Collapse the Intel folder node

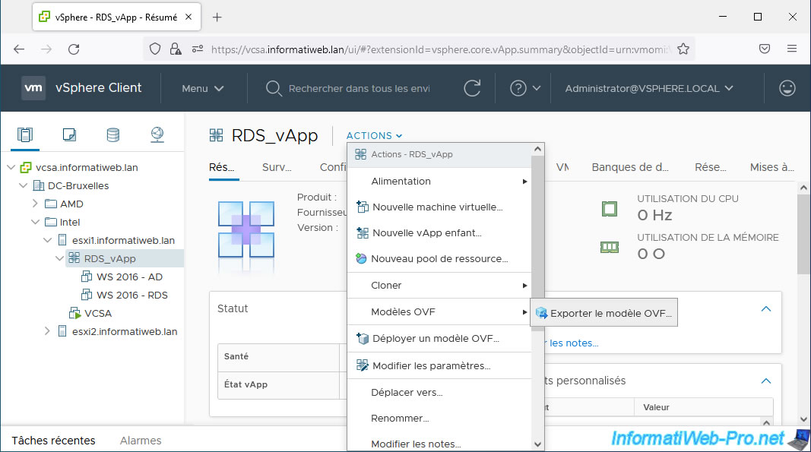coord(35,222)
